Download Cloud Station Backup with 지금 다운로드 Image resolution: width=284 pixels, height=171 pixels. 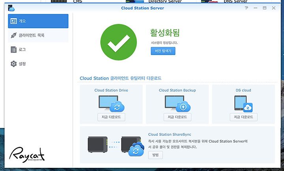[177, 117]
